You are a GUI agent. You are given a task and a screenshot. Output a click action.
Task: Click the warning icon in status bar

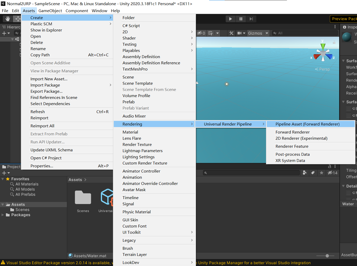tap(3, 262)
